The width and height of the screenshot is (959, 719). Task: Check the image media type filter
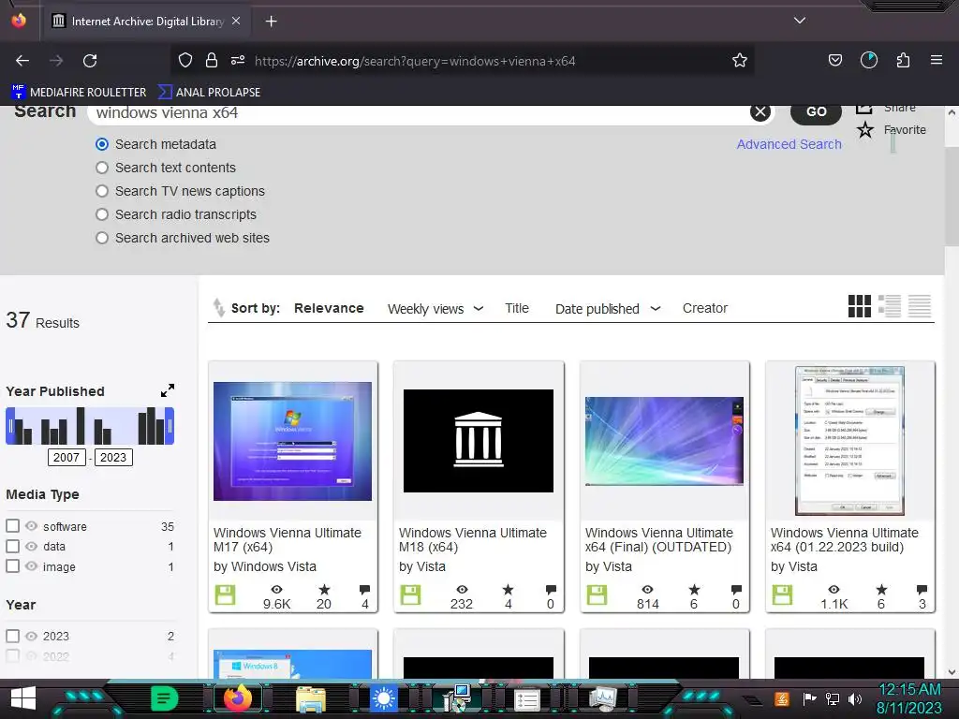pyautogui.click(x=12, y=566)
